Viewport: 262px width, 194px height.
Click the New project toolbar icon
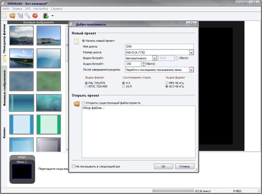pyautogui.click(x=4, y=16)
